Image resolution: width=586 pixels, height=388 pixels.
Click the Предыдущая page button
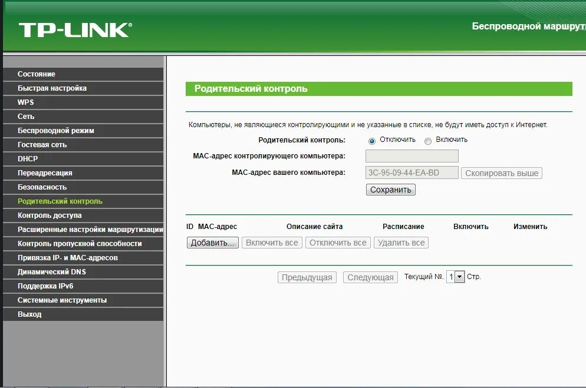307,277
